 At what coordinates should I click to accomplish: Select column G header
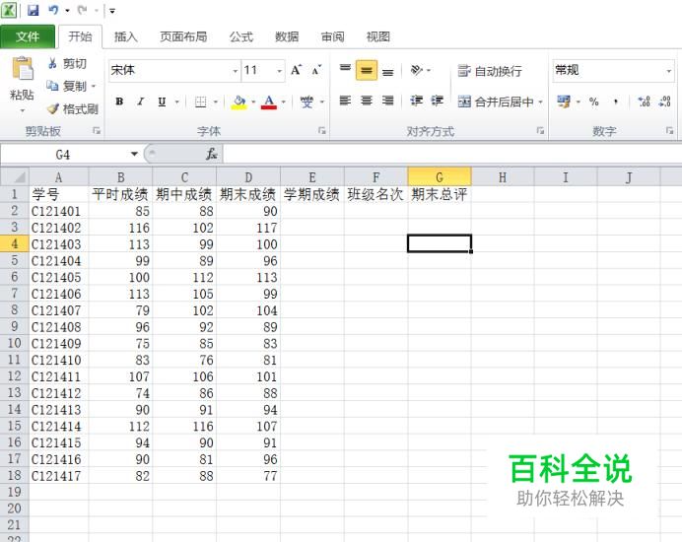pyautogui.click(x=440, y=177)
